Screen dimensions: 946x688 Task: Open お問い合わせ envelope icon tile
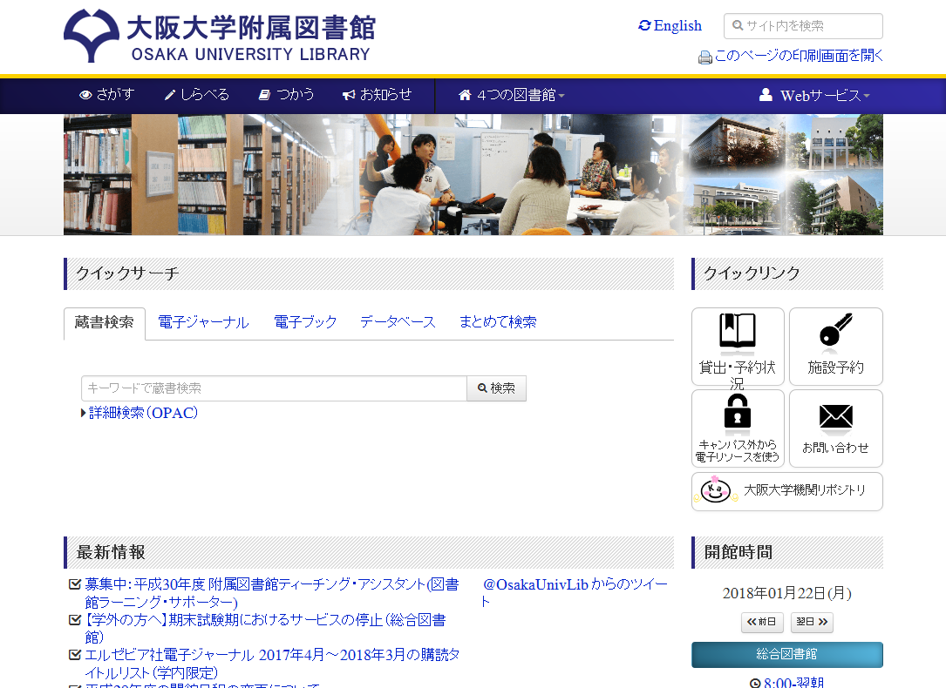pos(835,428)
